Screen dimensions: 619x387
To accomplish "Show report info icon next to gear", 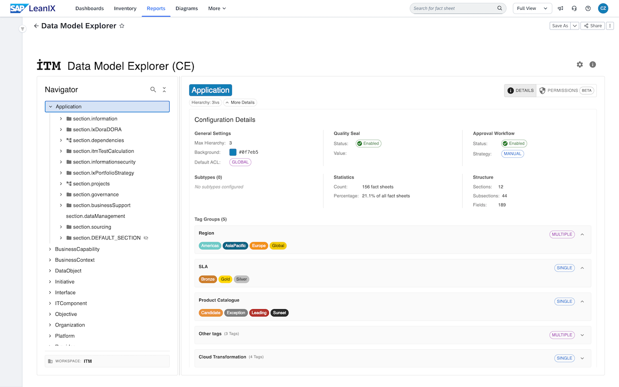I will click(x=592, y=64).
